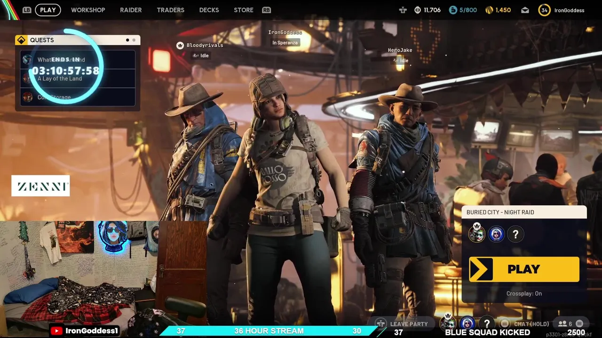
Task: Click the menu icon left of CHAT (HOLD)
Action: coord(505,323)
